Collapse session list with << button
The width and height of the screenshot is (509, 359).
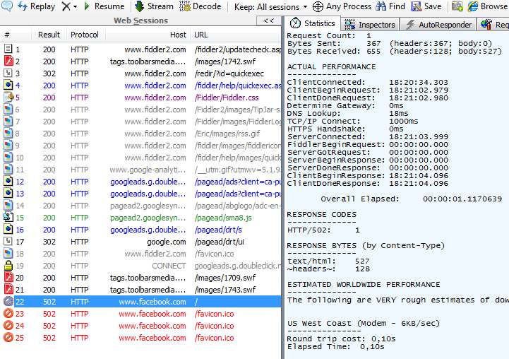(x=269, y=20)
